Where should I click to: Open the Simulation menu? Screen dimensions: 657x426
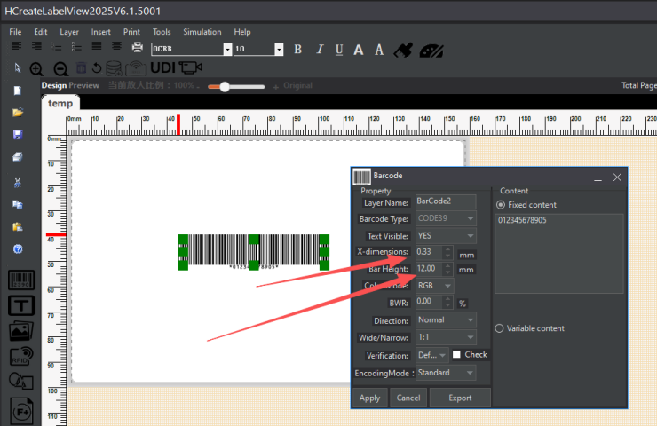click(x=202, y=32)
